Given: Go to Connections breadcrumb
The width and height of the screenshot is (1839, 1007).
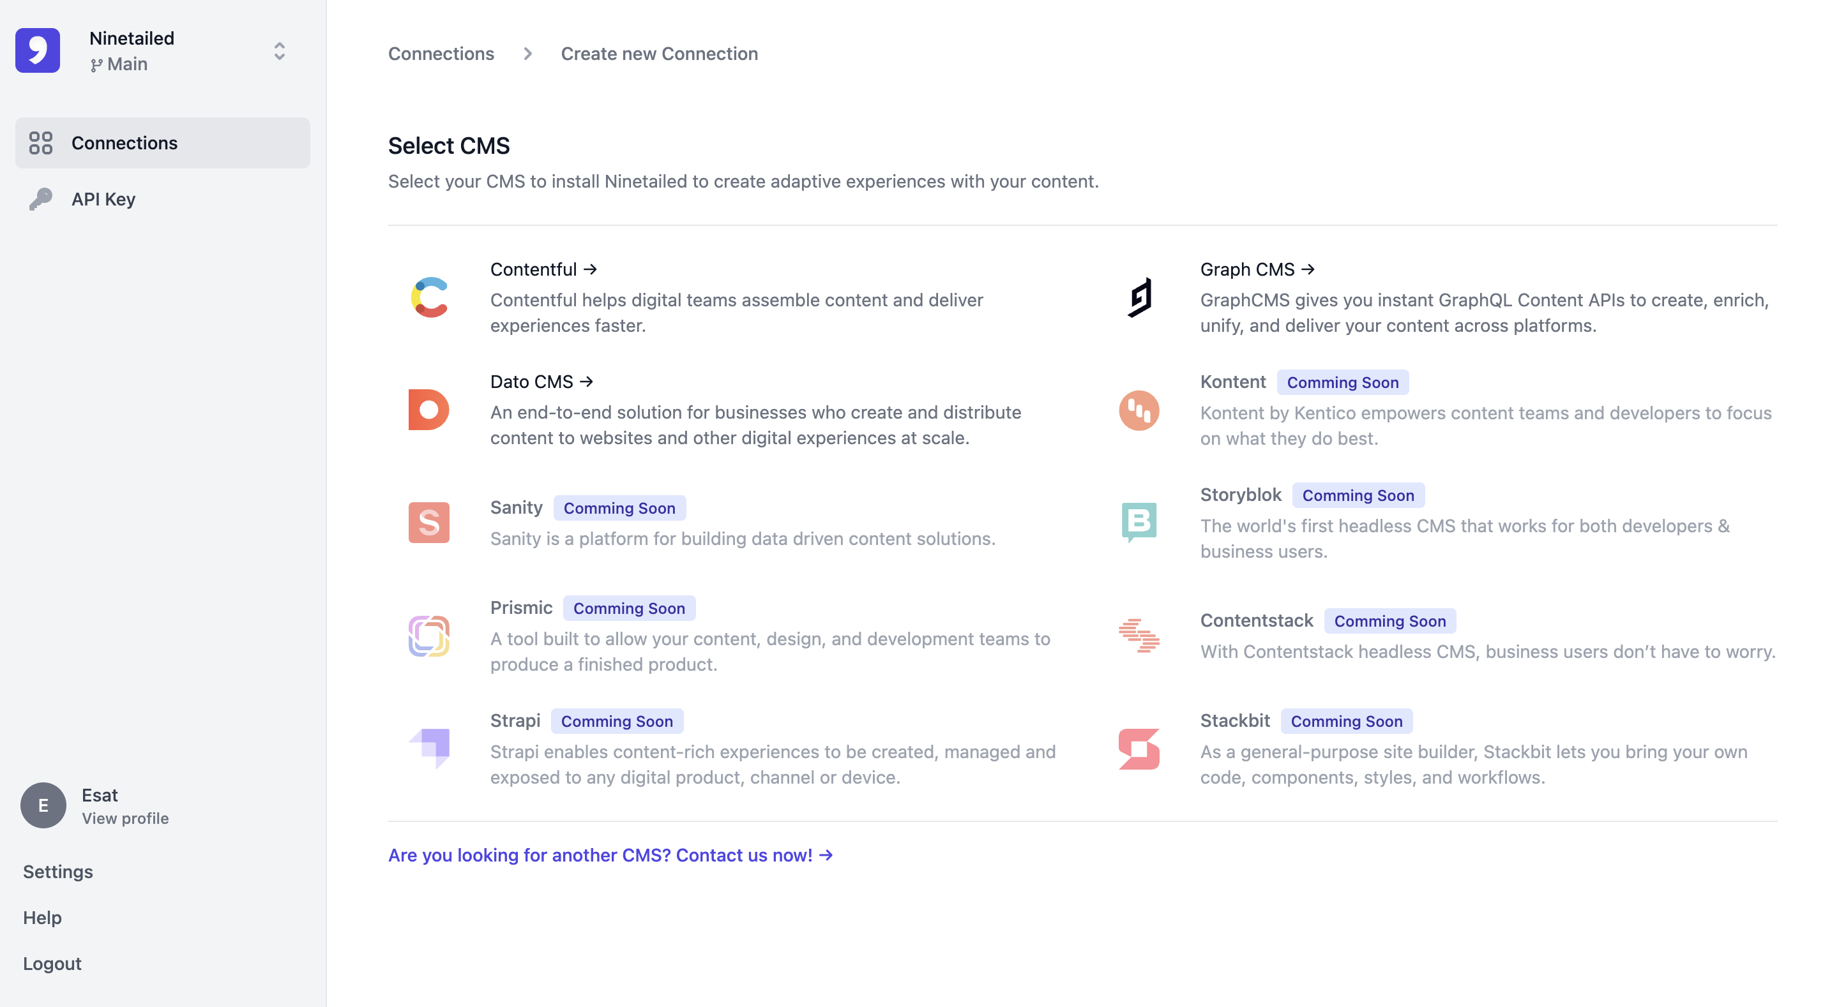Looking at the screenshot, I should coord(441,54).
